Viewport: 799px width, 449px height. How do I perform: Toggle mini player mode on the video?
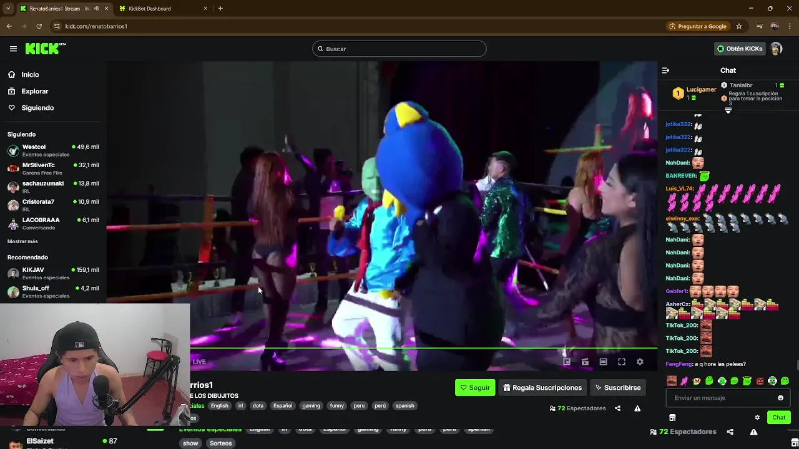click(x=567, y=362)
